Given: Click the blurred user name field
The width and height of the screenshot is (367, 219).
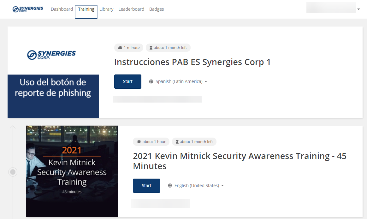Looking at the screenshot, I should click(x=331, y=8).
